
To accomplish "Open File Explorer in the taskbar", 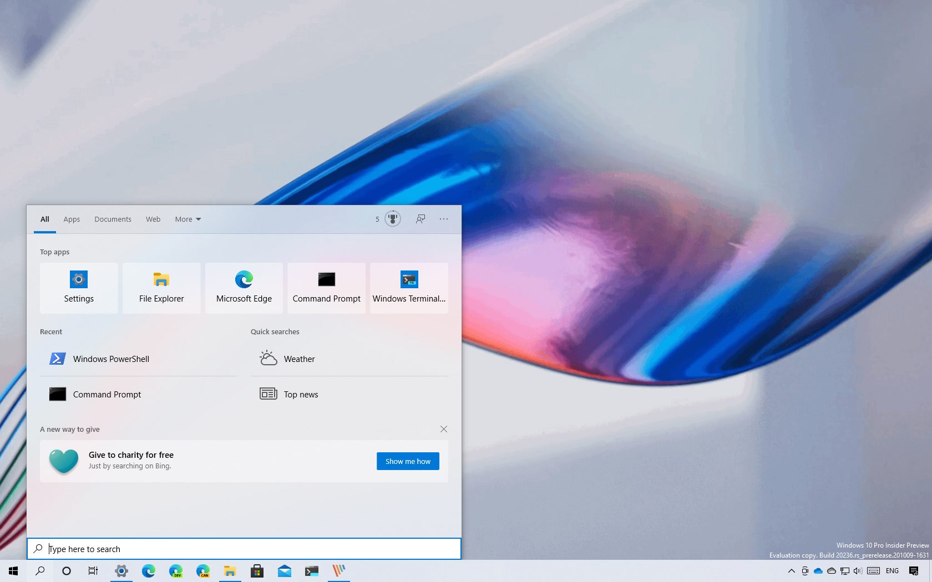I will coord(230,571).
